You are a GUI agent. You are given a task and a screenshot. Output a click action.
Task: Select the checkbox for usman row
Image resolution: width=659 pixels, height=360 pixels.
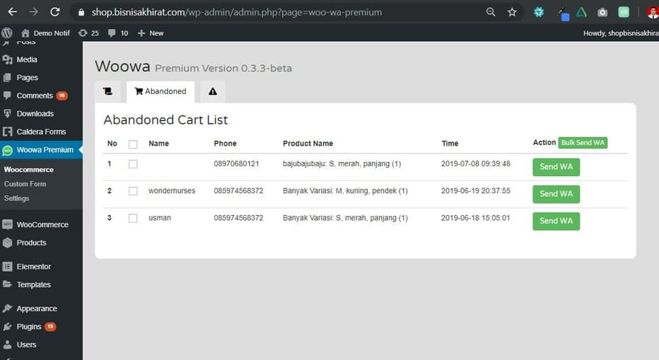(133, 218)
